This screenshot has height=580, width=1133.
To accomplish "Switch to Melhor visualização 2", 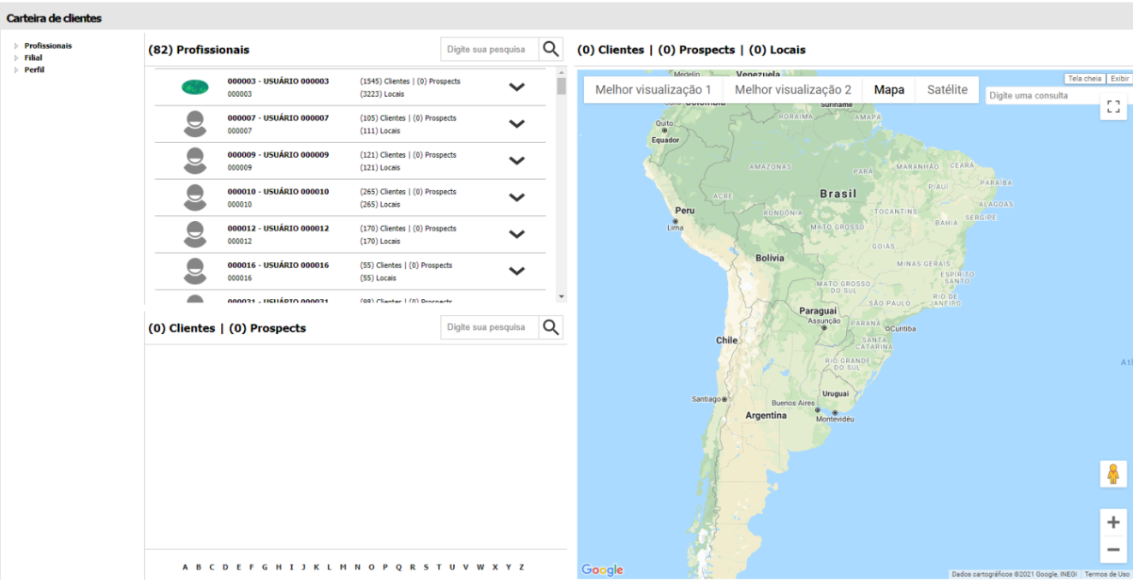I will click(x=793, y=89).
